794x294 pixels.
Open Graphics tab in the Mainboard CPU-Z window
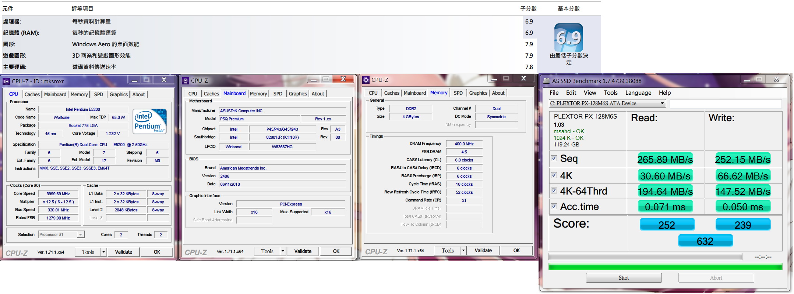298,94
